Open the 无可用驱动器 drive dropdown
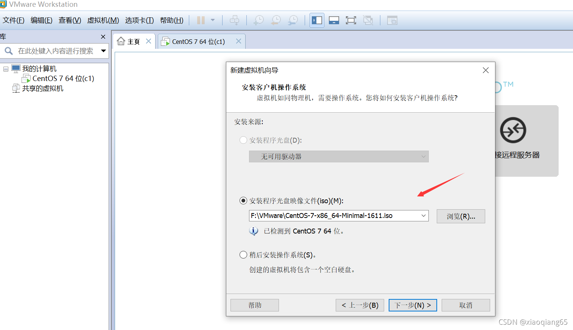 pyautogui.click(x=339, y=156)
